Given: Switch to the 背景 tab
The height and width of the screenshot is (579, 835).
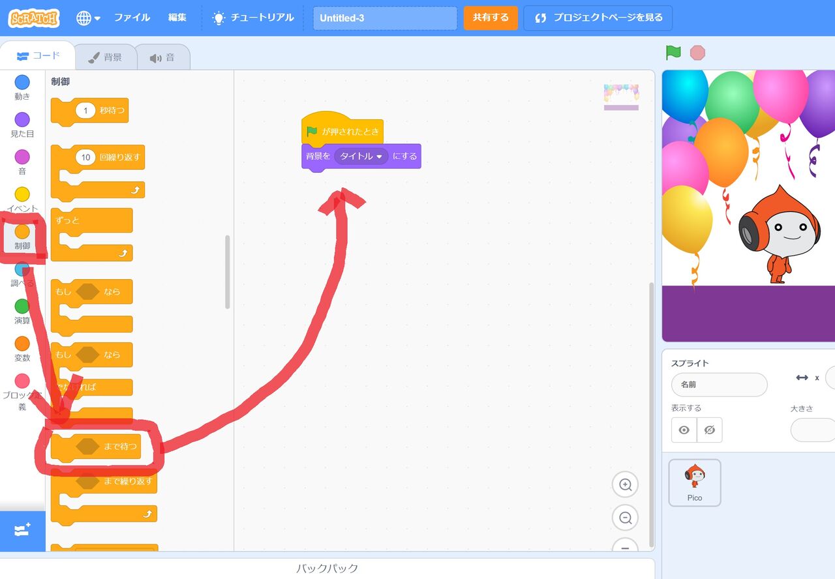Looking at the screenshot, I should point(106,57).
